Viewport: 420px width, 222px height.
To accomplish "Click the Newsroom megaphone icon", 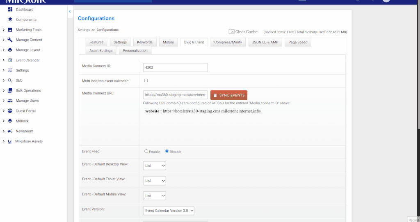I will 10,131.
